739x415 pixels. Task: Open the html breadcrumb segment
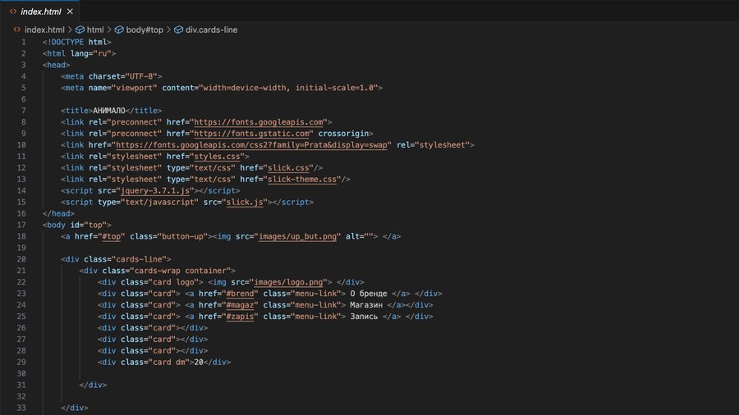[95, 30]
